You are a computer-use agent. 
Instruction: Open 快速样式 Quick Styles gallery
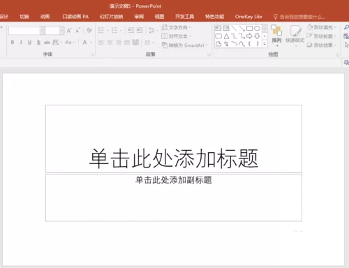(295, 36)
